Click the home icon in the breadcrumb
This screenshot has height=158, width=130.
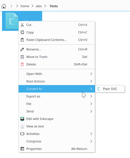[4, 6]
